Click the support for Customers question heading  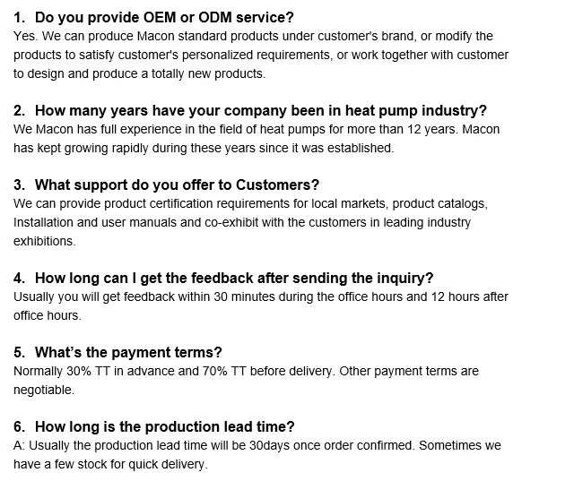(177, 185)
